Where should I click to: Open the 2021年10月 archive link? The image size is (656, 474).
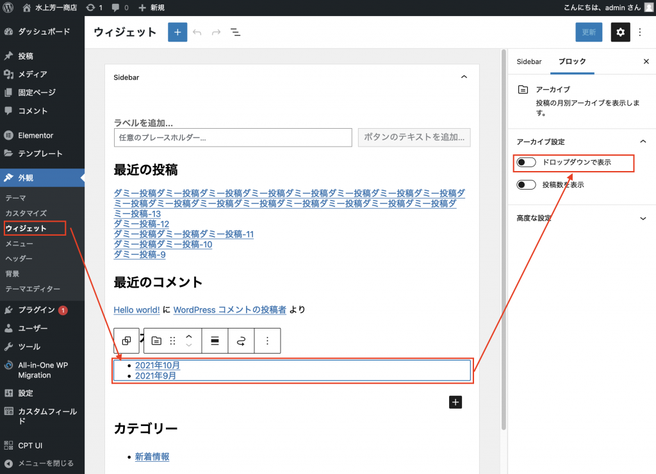[158, 365]
